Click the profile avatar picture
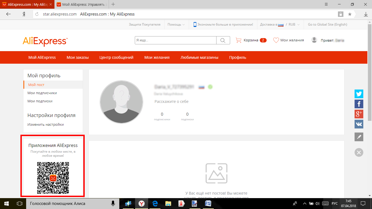 pos(121,102)
